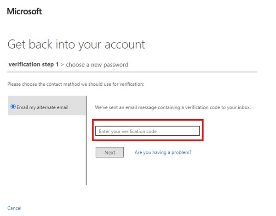Click the number 1 in verification step
This screenshot has width=276, height=216.
[x=57, y=65]
